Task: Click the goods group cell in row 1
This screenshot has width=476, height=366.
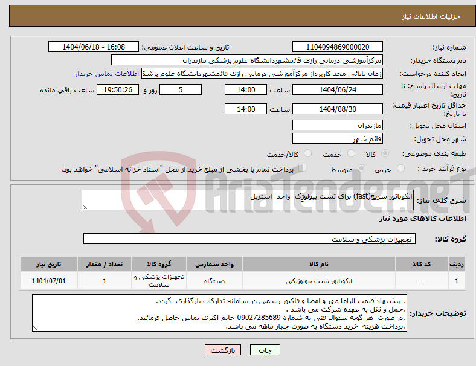Action: [159, 281]
